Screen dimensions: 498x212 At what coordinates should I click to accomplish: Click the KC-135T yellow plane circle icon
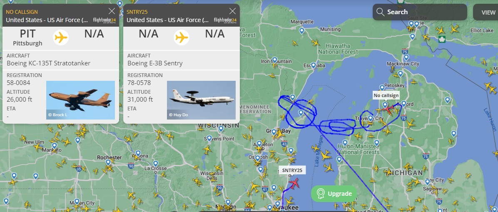click(x=61, y=37)
